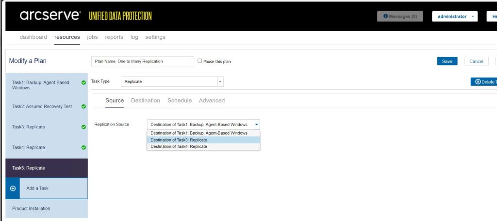Click the Unified Data Protection title
The height and width of the screenshot is (221, 497).
120,16
